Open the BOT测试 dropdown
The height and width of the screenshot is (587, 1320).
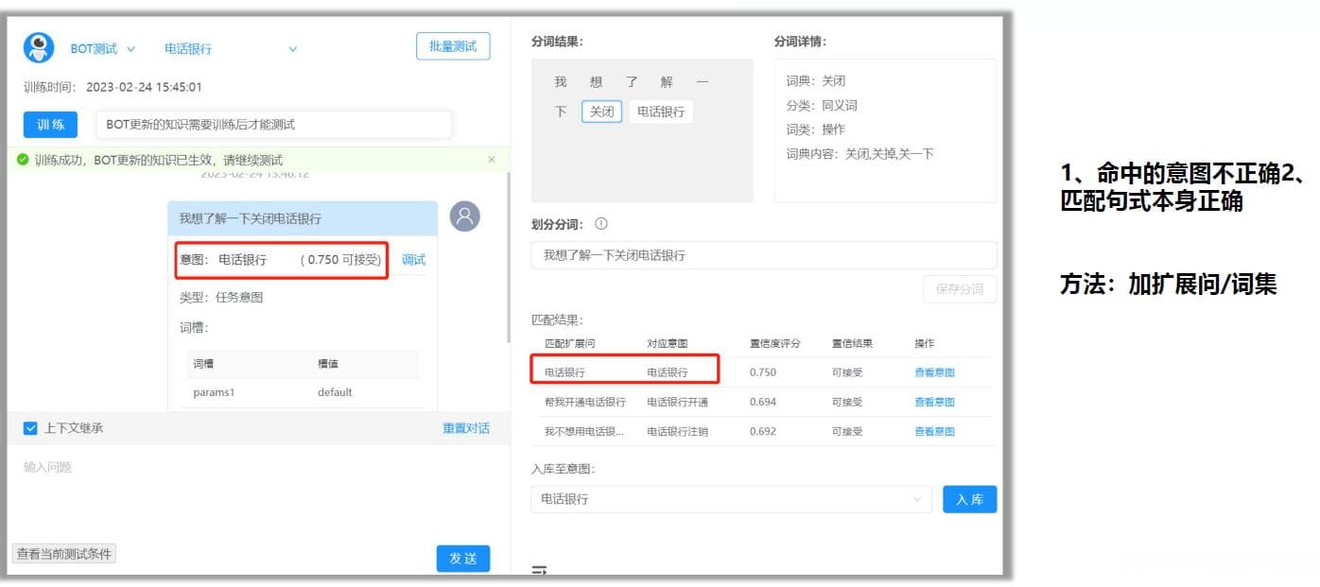coord(103,48)
